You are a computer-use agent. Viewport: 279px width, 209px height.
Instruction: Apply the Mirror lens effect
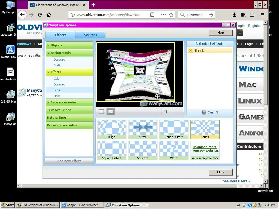pyautogui.click(x=143, y=129)
